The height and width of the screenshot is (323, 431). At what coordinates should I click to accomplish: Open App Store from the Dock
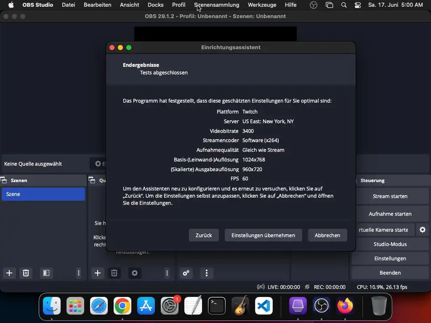pos(146,306)
